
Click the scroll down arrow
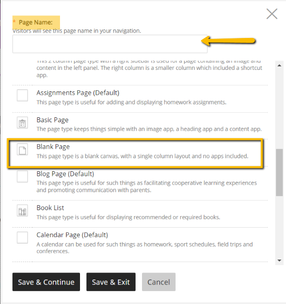tap(279, 261)
